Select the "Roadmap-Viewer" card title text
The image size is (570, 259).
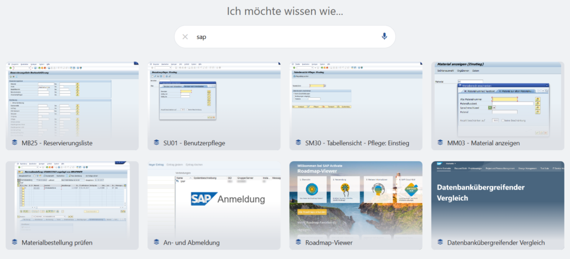click(x=329, y=243)
